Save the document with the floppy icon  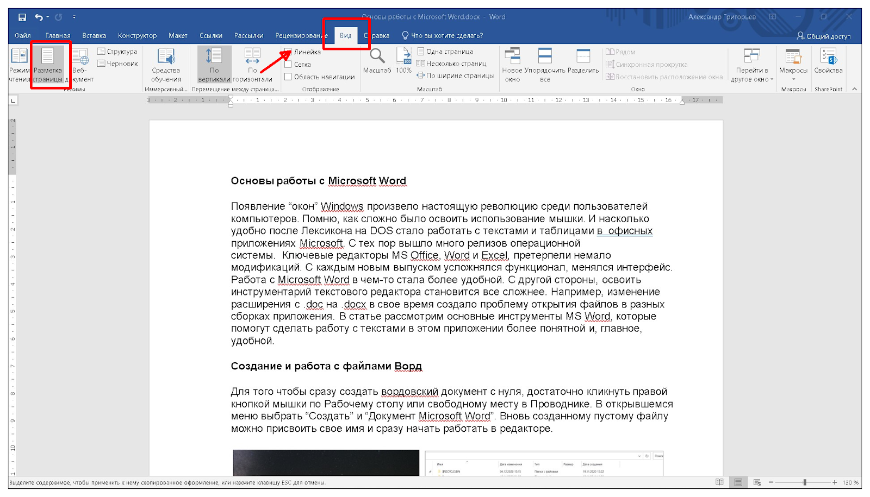(x=22, y=17)
